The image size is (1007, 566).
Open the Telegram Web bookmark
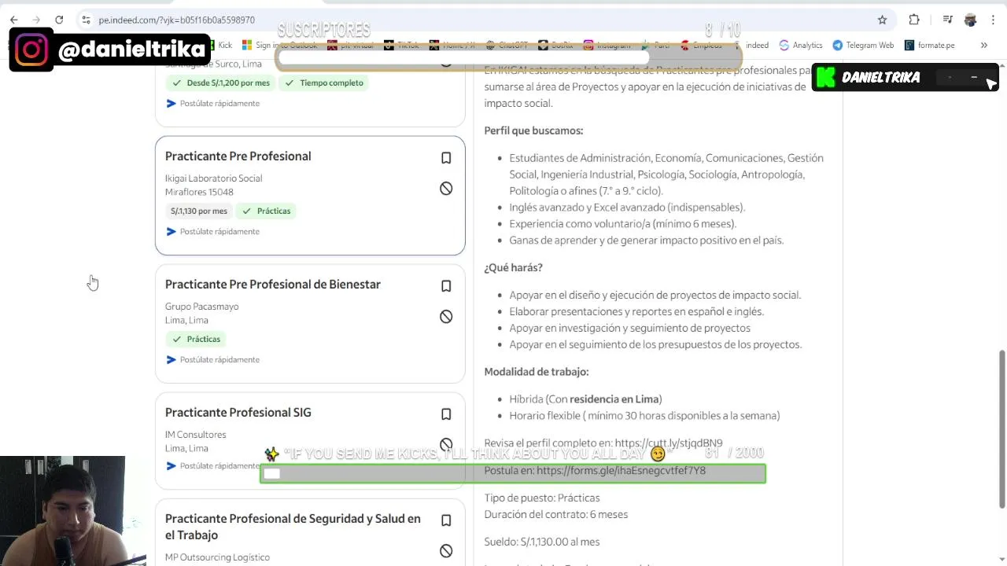click(863, 46)
